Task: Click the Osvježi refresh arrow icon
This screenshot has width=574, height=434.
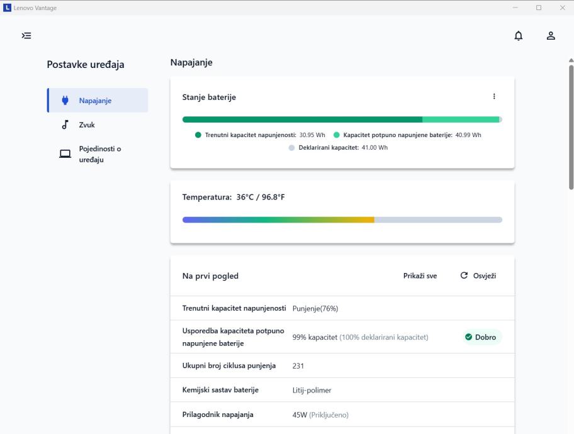Action: (x=464, y=275)
